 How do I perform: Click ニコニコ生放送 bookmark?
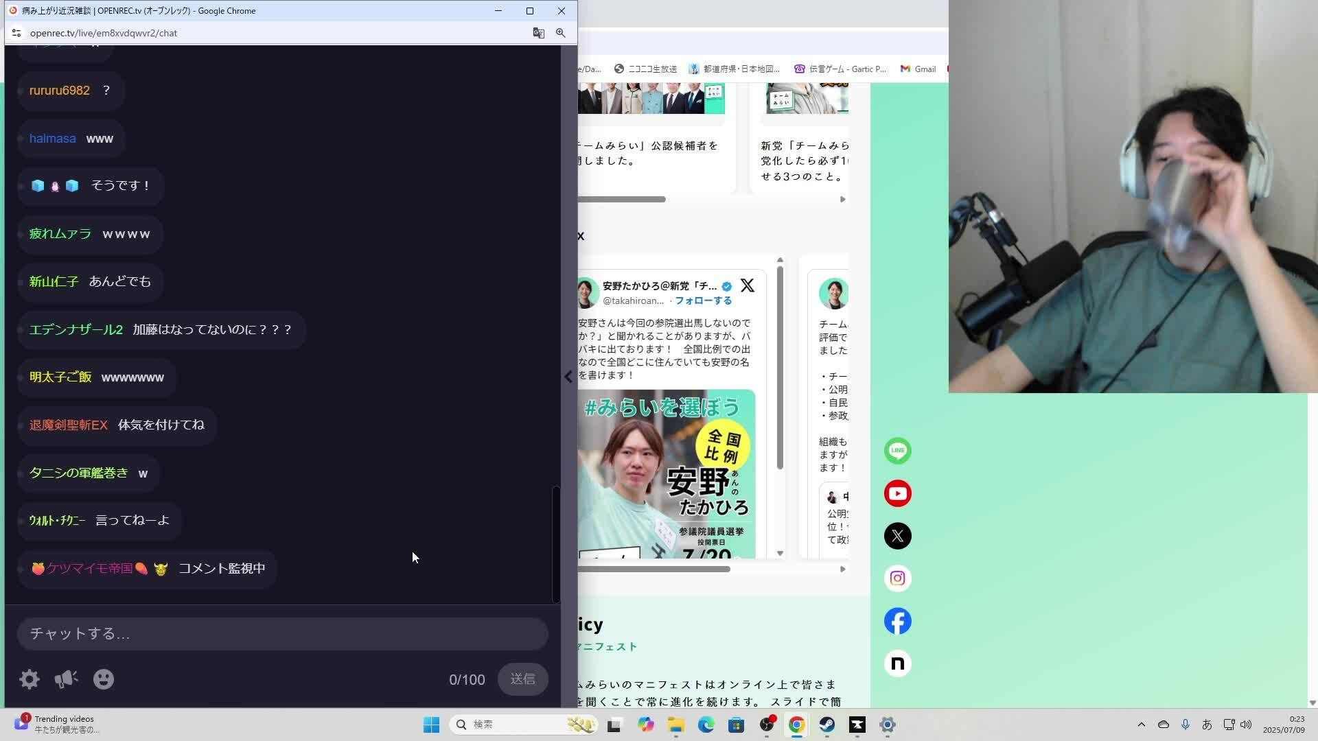click(645, 69)
